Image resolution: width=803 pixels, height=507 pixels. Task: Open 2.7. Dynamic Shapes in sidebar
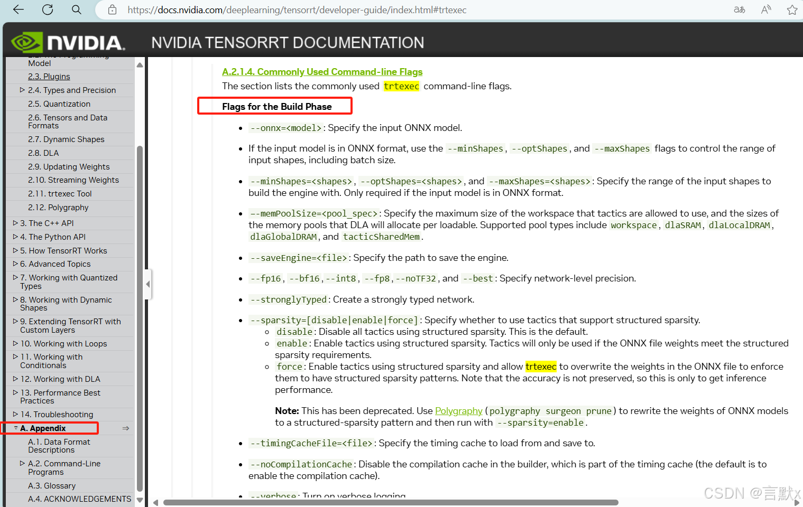pos(66,139)
